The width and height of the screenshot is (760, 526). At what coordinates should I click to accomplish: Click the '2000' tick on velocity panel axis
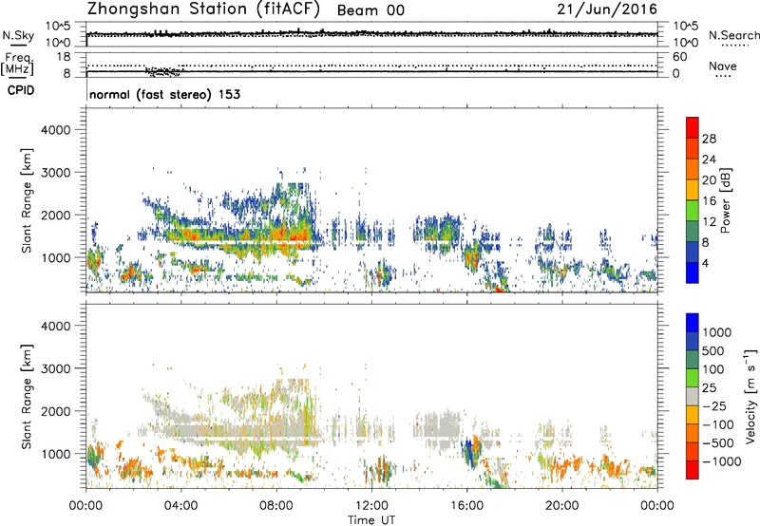[55, 412]
